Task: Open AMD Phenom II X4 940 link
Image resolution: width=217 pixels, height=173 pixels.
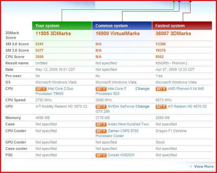Action: click(x=186, y=89)
